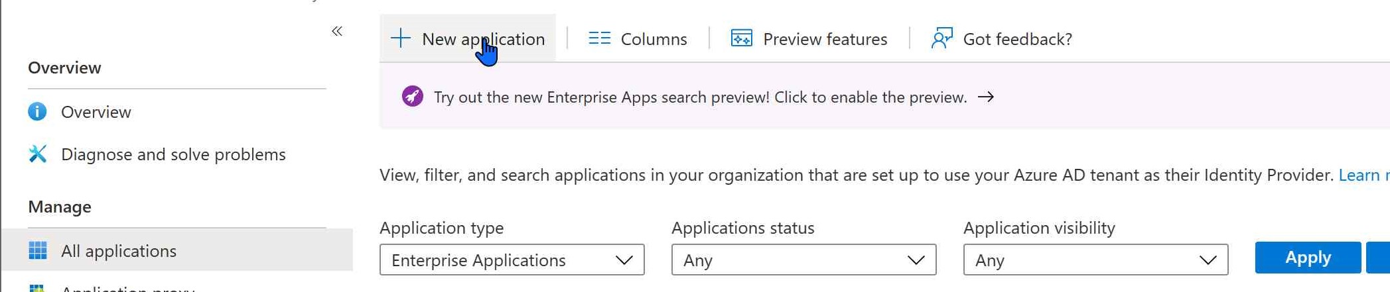This screenshot has height=292, width=1390.
Task: Click the purple rocket preview icon
Action: [x=412, y=97]
